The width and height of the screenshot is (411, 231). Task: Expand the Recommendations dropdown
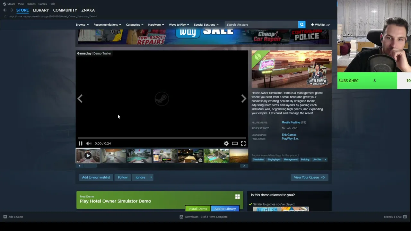pos(107,25)
